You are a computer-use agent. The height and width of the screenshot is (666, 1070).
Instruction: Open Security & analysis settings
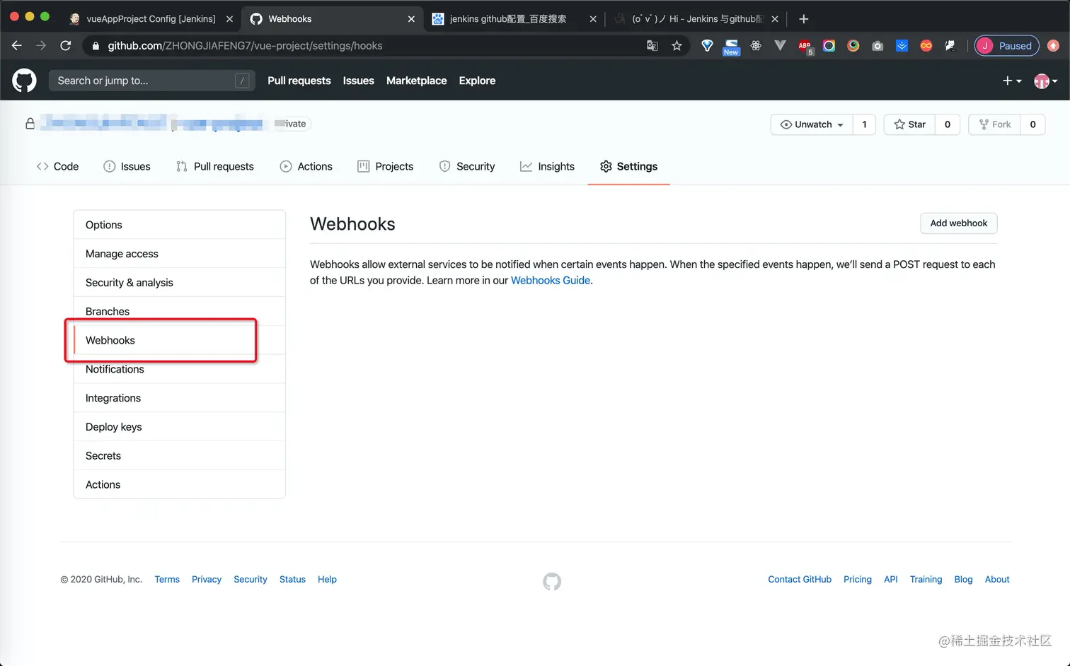point(179,283)
